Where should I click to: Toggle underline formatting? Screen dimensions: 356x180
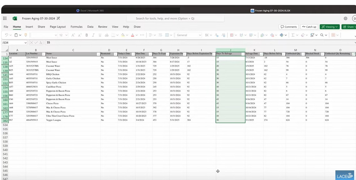100,35
